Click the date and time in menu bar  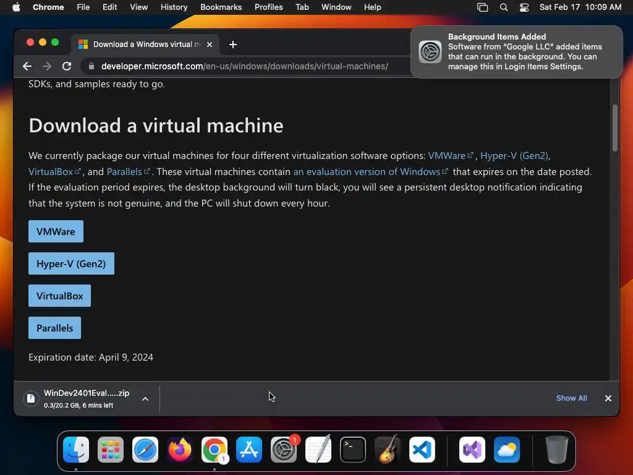[580, 7]
